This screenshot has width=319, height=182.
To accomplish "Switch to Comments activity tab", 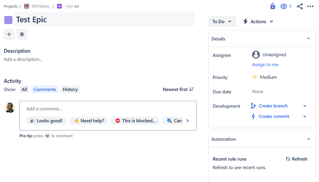I will pyautogui.click(x=45, y=89).
